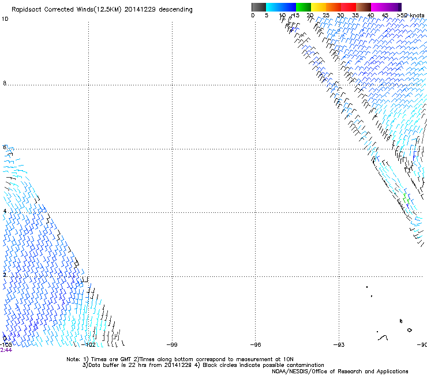
Task: Click the 'Rapidscat Corrected Winds(12.5KM)' title text
Action: tap(66, 10)
